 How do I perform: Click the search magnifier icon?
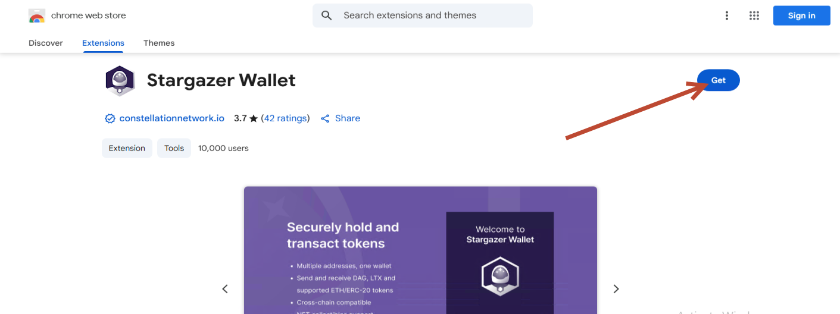coord(326,15)
